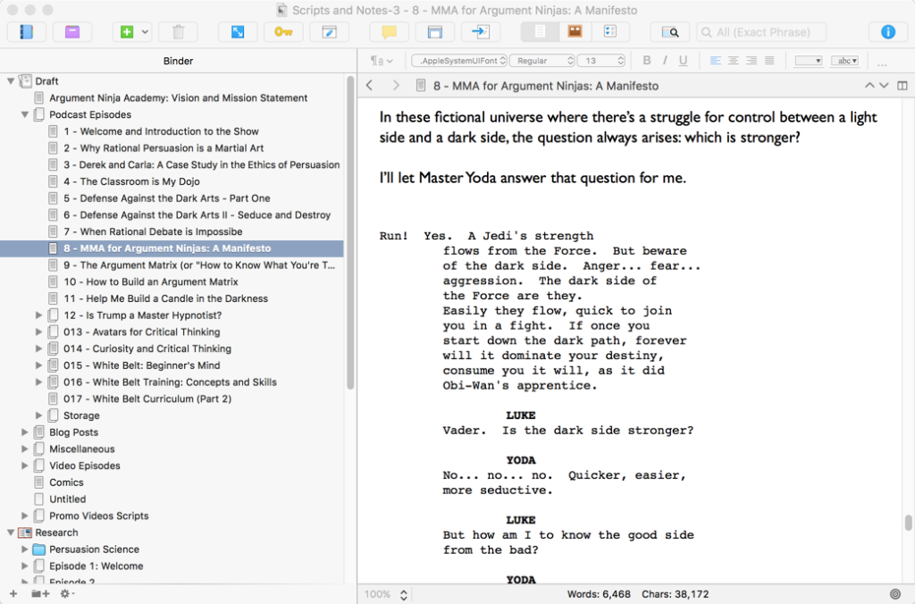Select '1 - Welcome and Introduction to the Show'

pos(161,132)
